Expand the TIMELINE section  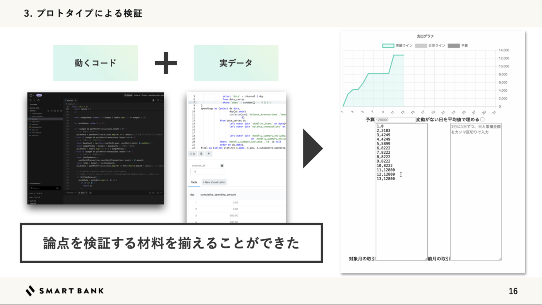tap(33, 204)
